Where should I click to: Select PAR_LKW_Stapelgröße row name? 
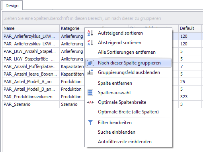(31, 59)
